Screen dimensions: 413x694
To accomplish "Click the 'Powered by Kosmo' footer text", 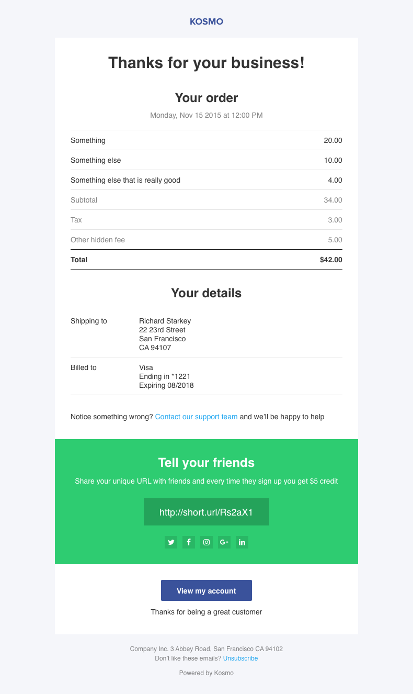I will coord(206,673).
